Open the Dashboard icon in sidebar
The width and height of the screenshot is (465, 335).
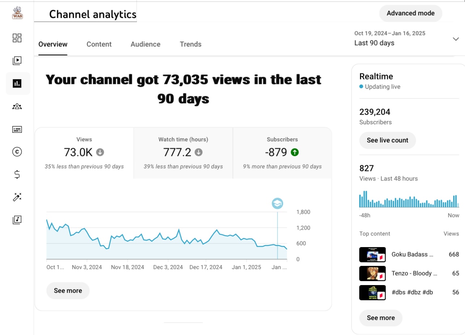pyautogui.click(x=17, y=38)
